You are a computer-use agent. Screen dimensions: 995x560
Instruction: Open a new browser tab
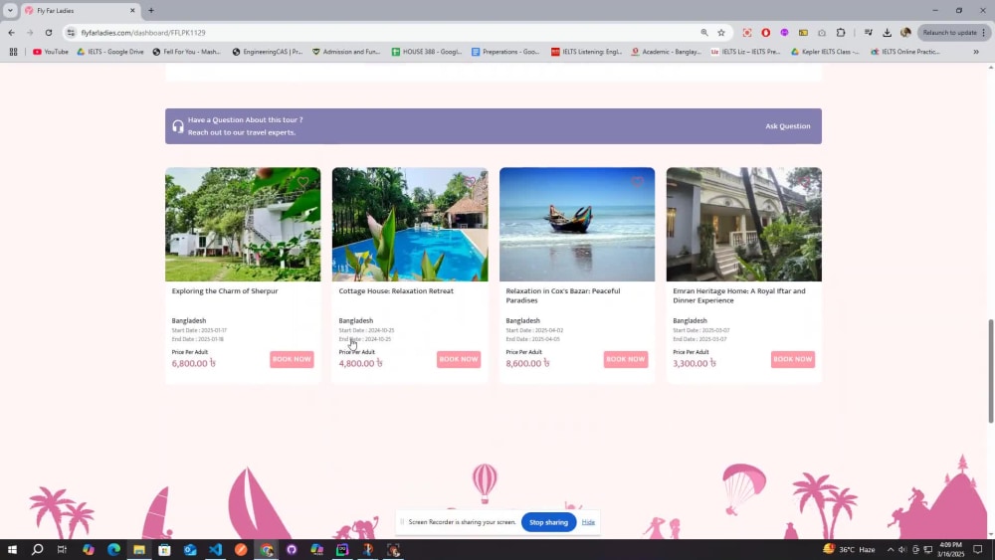pos(151,11)
